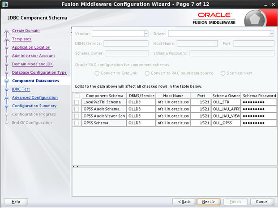Open Database Configuration Type step
This screenshot has width=278, height=208.
click(x=39, y=72)
